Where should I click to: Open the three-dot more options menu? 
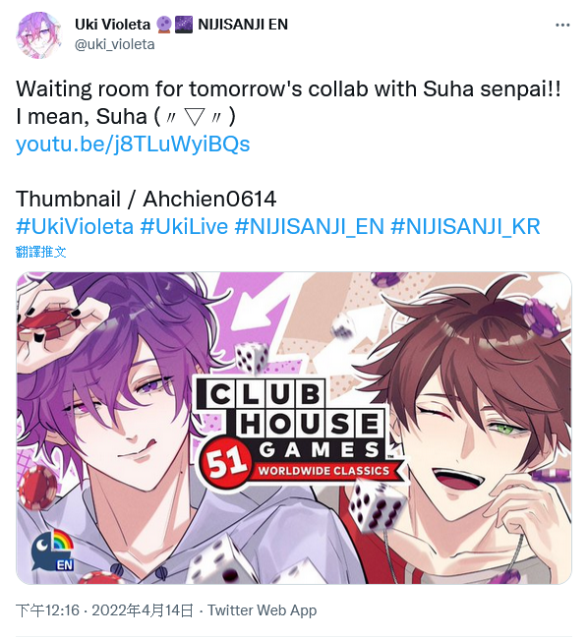click(562, 26)
